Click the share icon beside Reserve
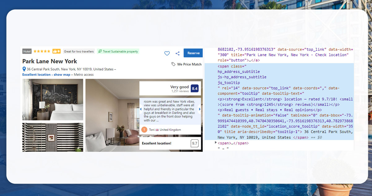 (177, 53)
